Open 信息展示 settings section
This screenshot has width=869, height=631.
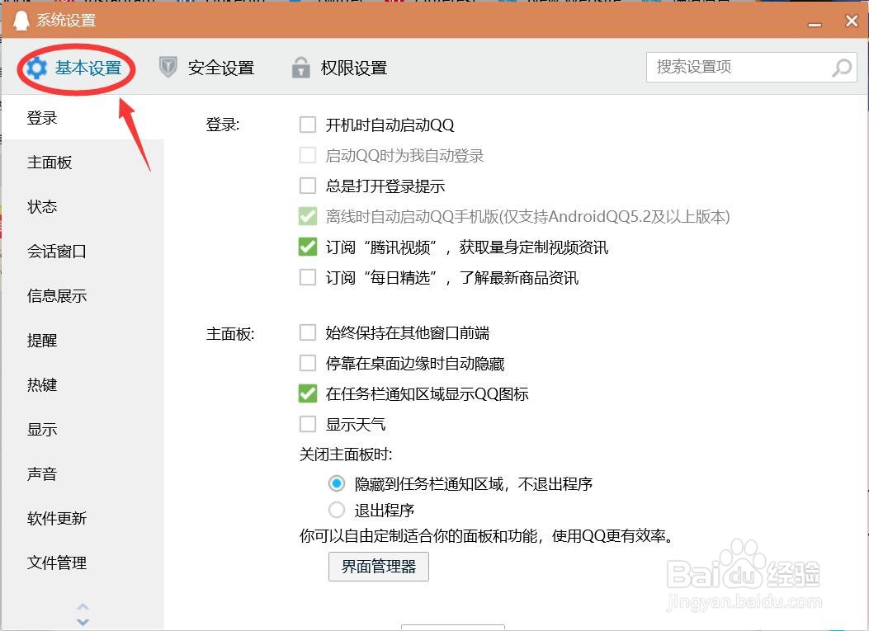tap(83, 296)
